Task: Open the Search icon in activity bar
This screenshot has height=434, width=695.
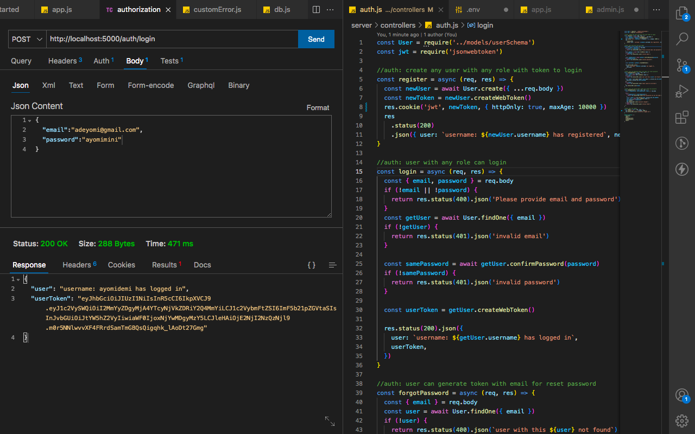Action: pos(682,39)
